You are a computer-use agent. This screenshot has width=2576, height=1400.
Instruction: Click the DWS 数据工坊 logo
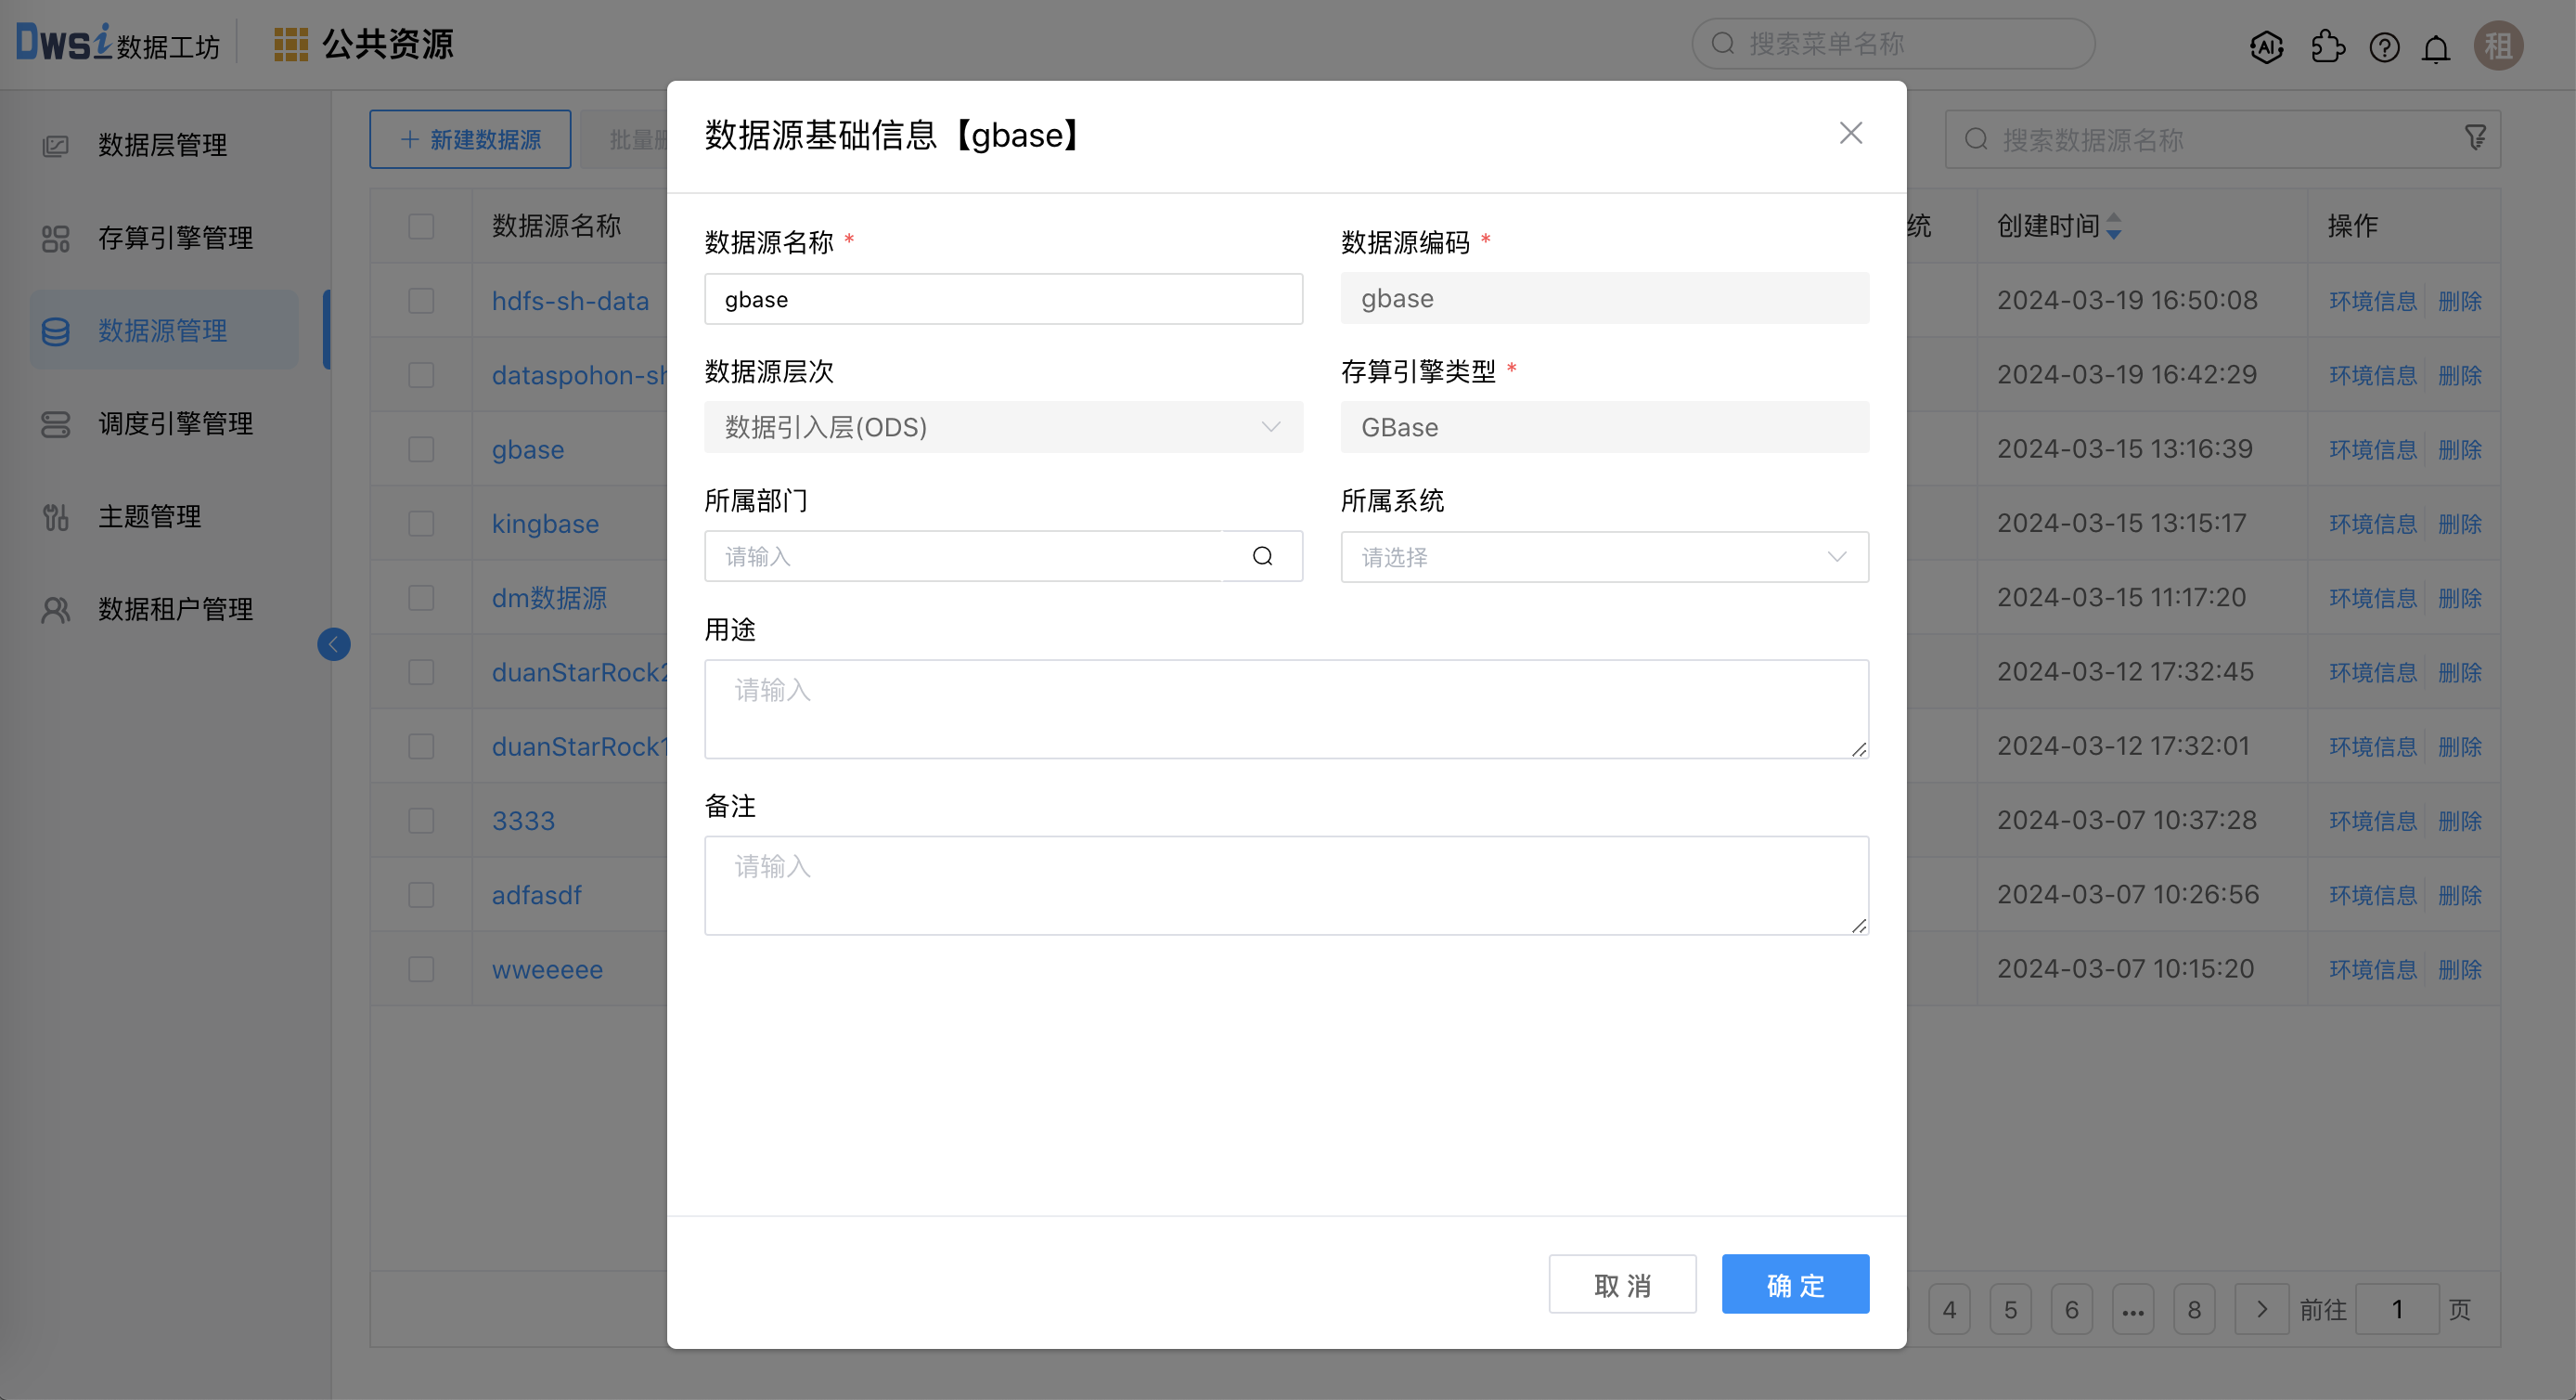coord(115,42)
